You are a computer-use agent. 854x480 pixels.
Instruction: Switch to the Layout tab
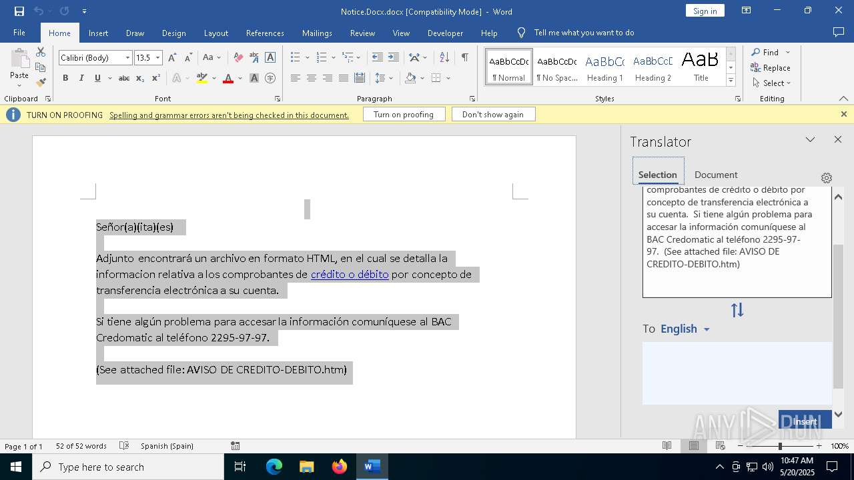pyautogui.click(x=216, y=33)
